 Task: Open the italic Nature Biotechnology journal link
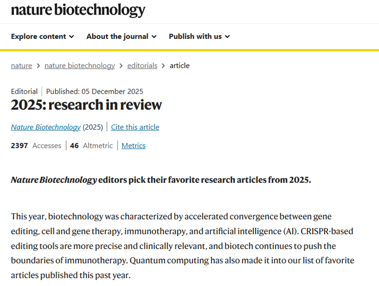pyautogui.click(x=46, y=127)
